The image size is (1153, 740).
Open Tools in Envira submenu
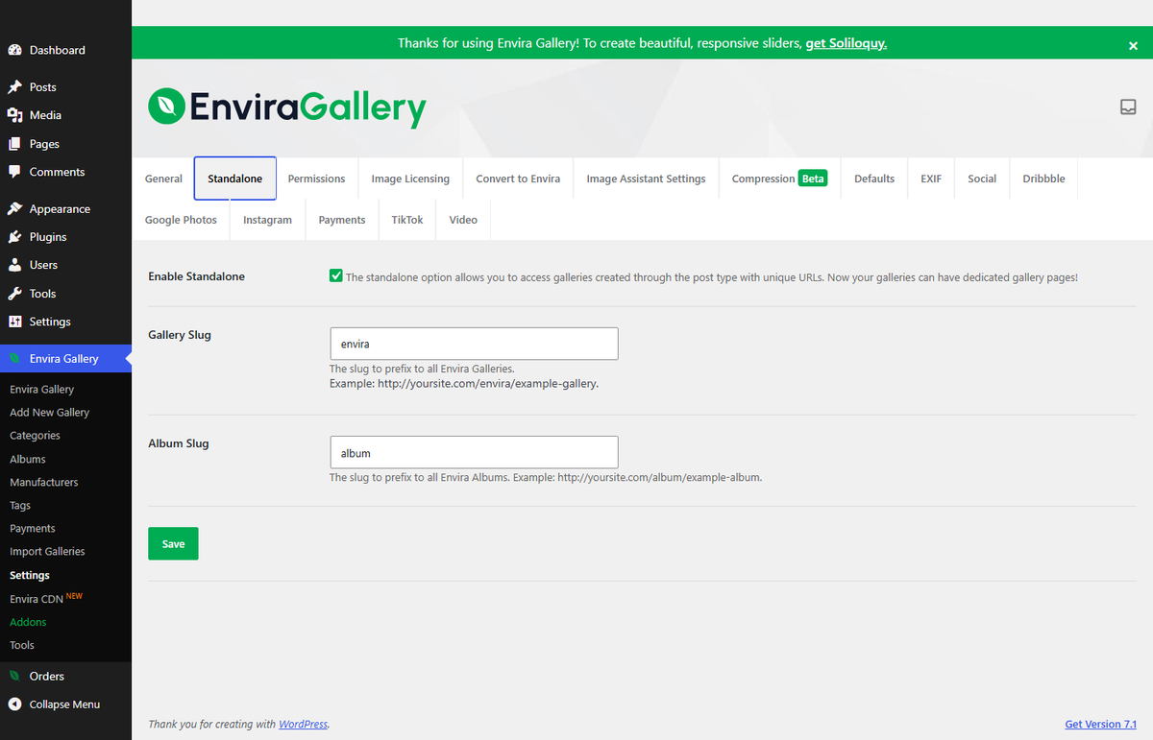pyautogui.click(x=22, y=645)
